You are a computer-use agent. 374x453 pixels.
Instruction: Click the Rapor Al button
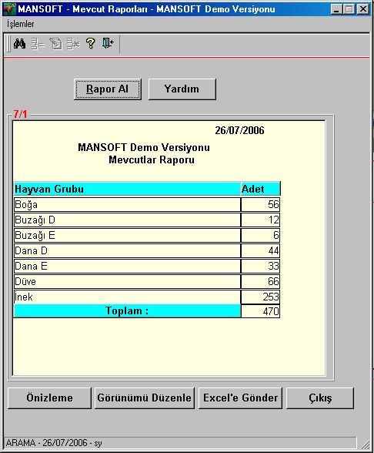pyautogui.click(x=108, y=89)
